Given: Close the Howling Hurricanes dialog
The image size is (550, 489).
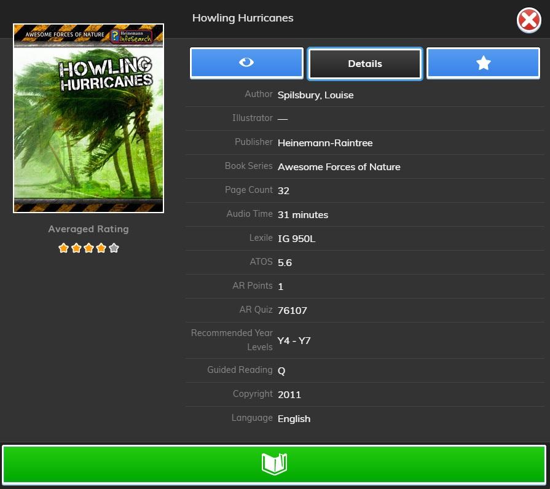Looking at the screenshot, I should pyautogui.click(x=528, y=21).
